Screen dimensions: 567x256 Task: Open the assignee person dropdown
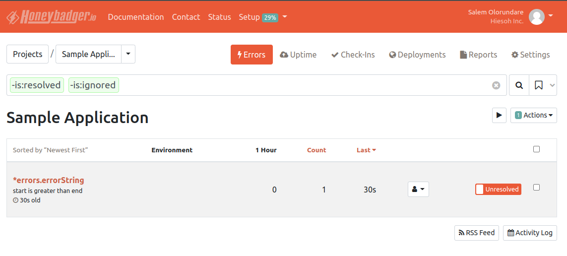pyautogui.click(x=418, y=189)
